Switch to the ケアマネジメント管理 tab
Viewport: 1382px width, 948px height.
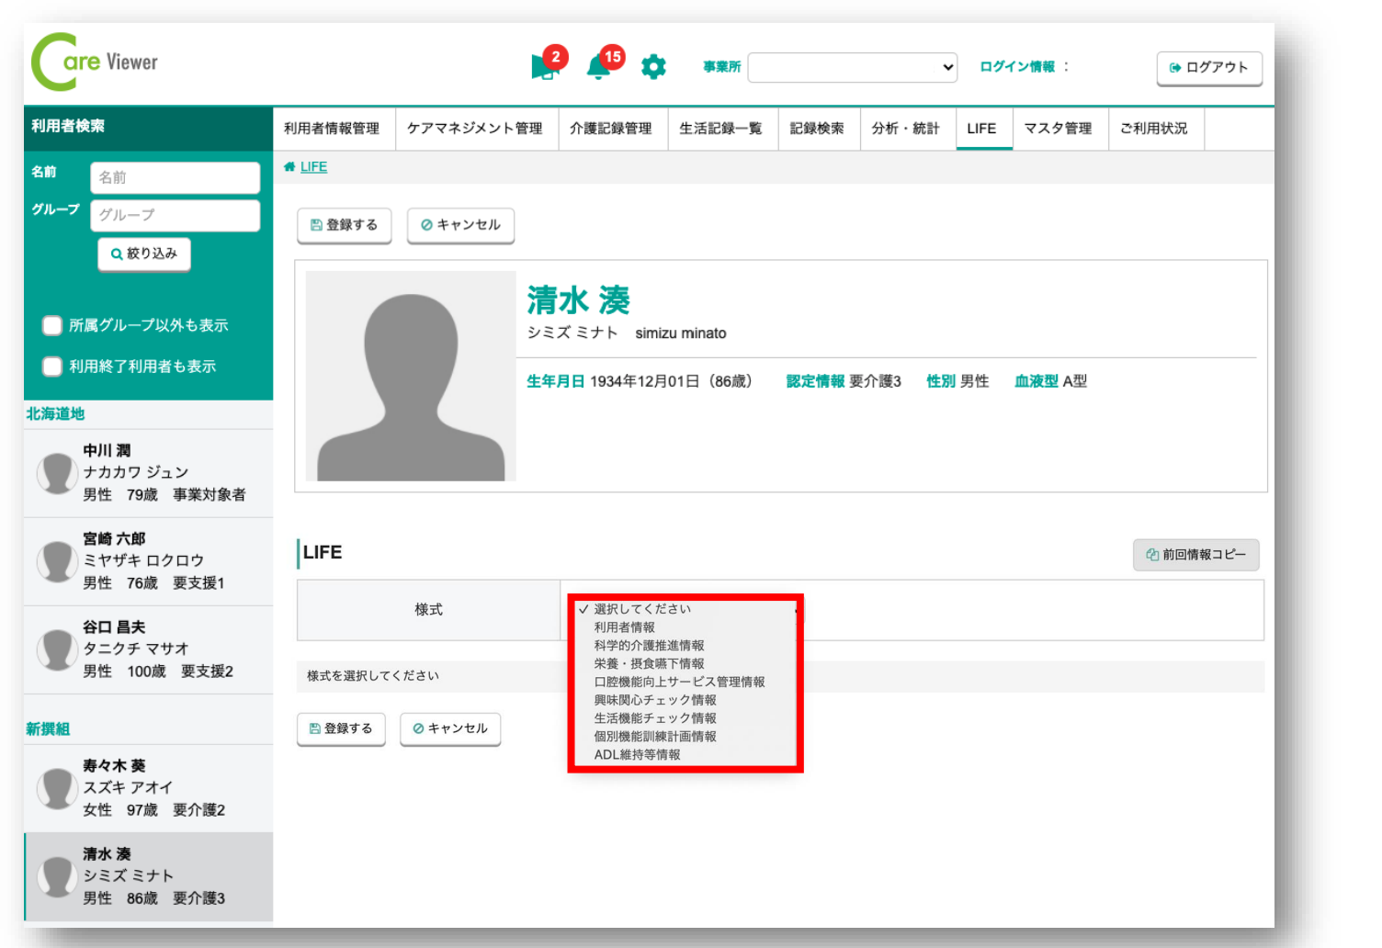coord(474,129)
